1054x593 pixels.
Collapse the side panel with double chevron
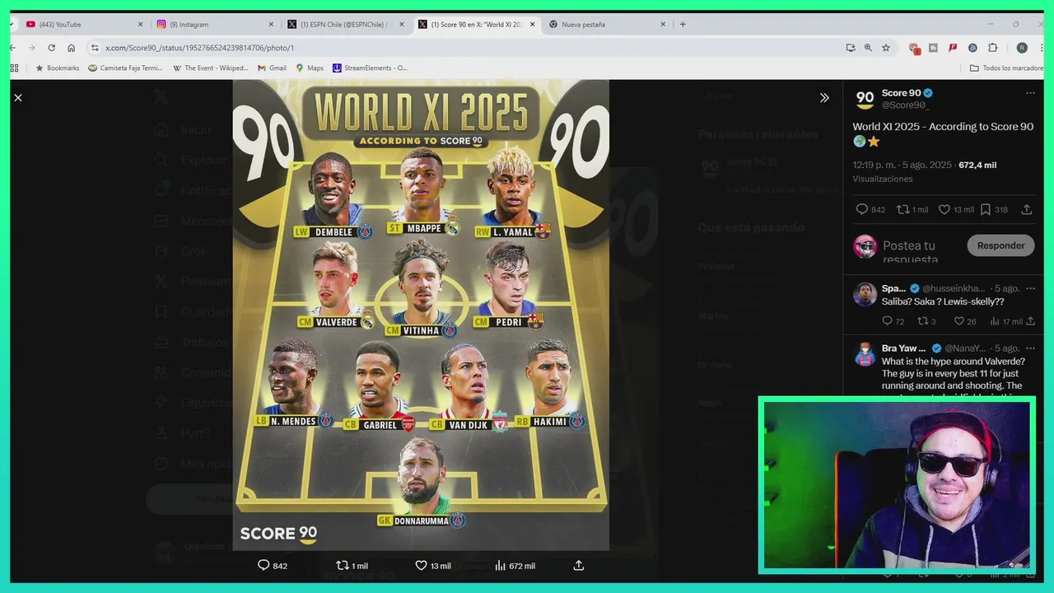(824, 98)
